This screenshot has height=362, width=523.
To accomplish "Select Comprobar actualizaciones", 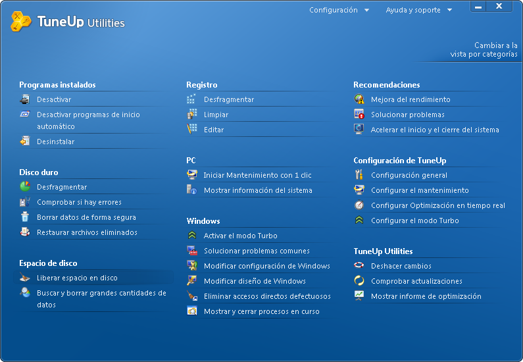I will click(x=416, y=281).
